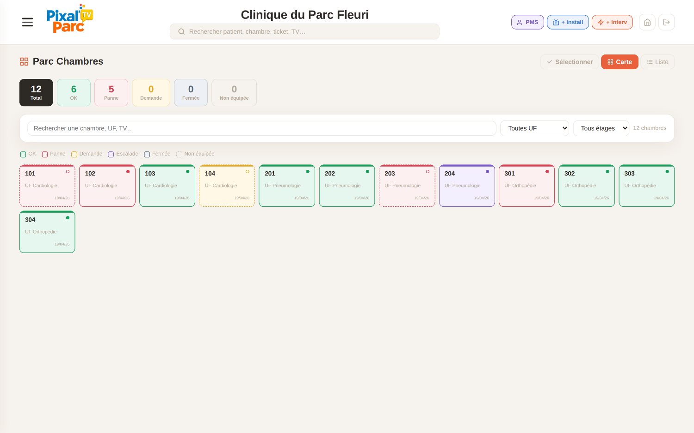Focus the global patient search bar
The width and height of the screenshot is (694, 433).
click(x=304, y=31)
